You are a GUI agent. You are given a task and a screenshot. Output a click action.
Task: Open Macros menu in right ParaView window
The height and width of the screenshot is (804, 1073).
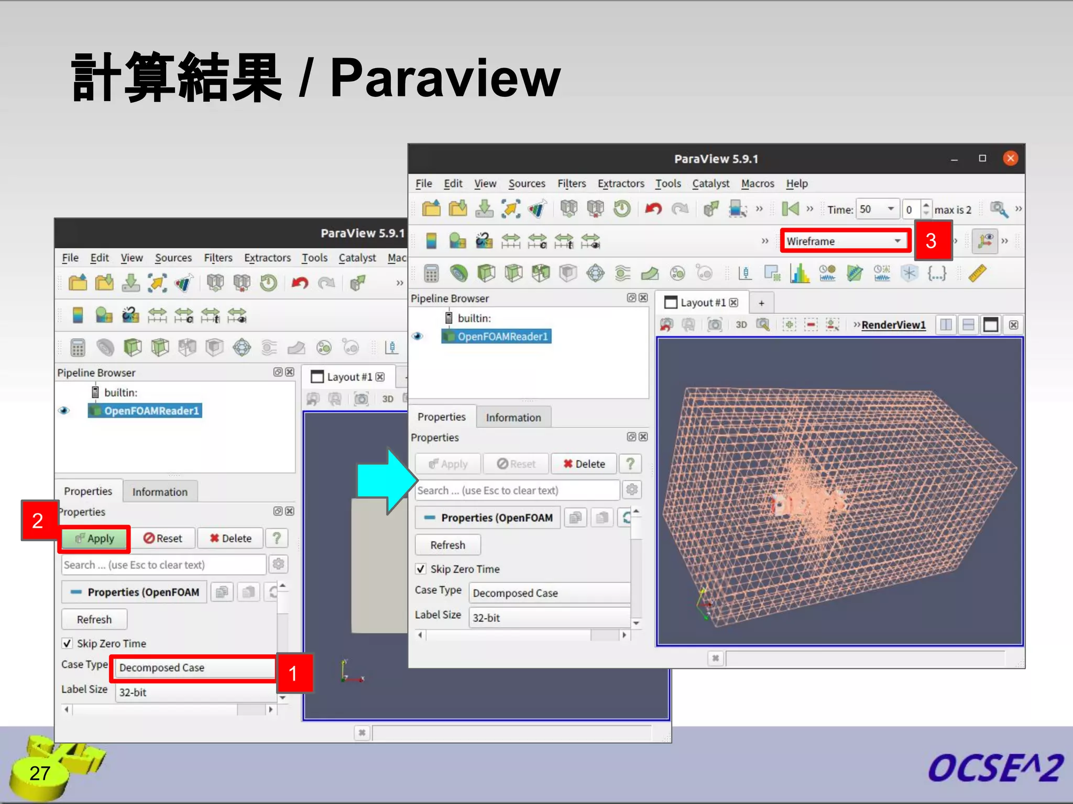pyautogui.click(x=758, y=184)
